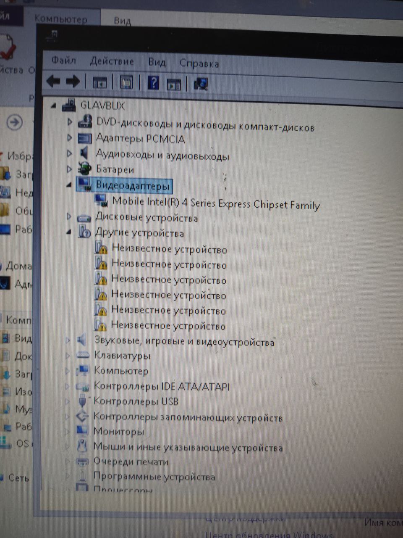Viewport: 403px width, 538px height.
Task: Open the Файл menu
Action: click(x=64, y=61)
